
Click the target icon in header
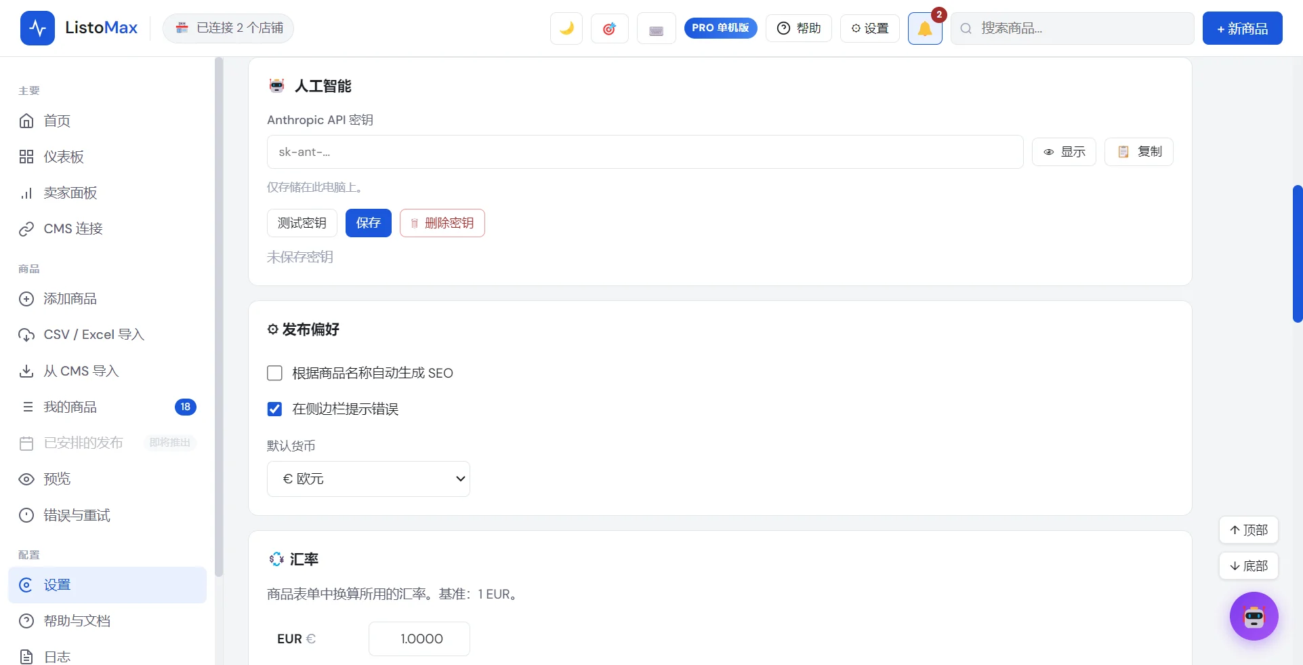pos(609,28)
